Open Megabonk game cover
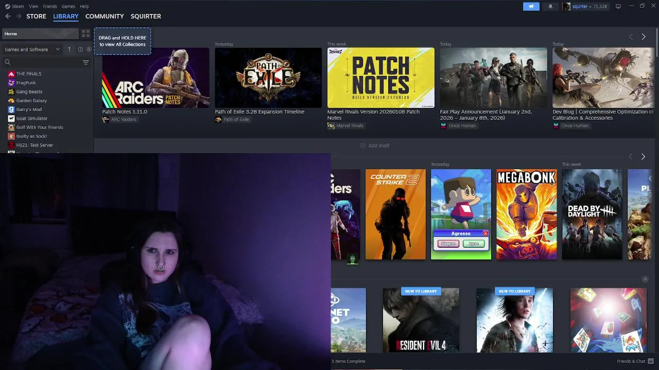Screen dimensions: 659x370 [526, 214]
